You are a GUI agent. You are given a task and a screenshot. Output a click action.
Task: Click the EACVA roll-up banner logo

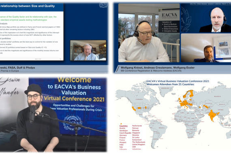(x=169, y=15)
